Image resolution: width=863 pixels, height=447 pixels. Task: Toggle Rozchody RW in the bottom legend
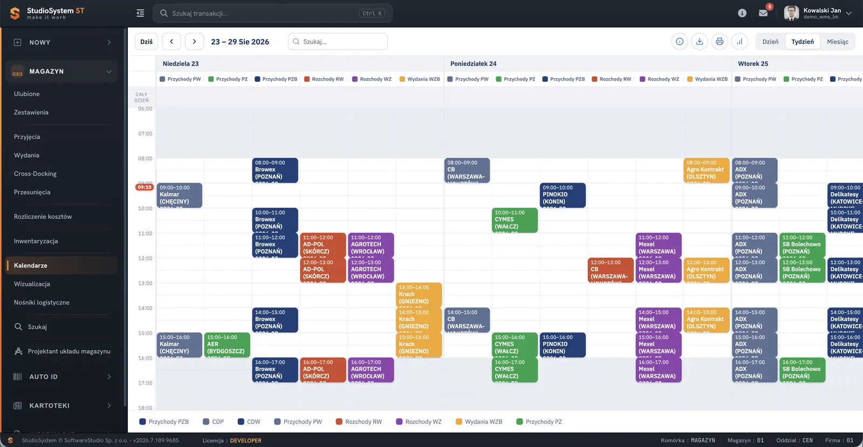[359, 422]
